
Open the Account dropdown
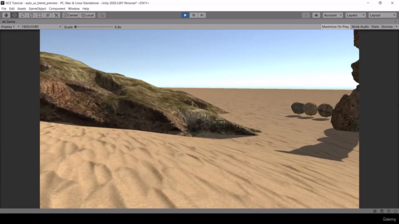(x=332, y=15)
